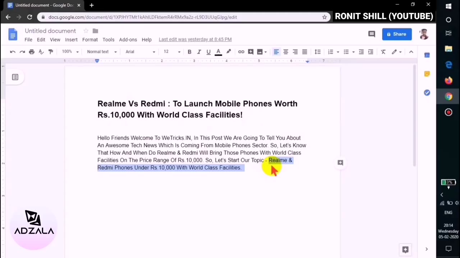Open the Line spacing menu
Screen dimensions: 460x258
tap(318, 52)
